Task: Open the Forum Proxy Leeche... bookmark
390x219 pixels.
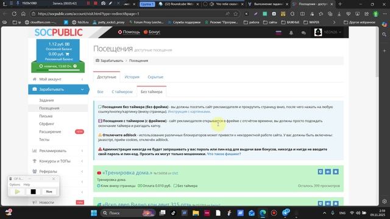Action: pos(146,23)
